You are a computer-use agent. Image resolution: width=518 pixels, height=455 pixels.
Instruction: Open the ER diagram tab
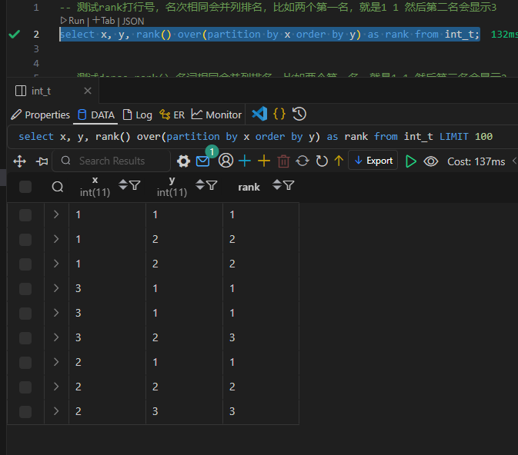(x=172, y=115)
